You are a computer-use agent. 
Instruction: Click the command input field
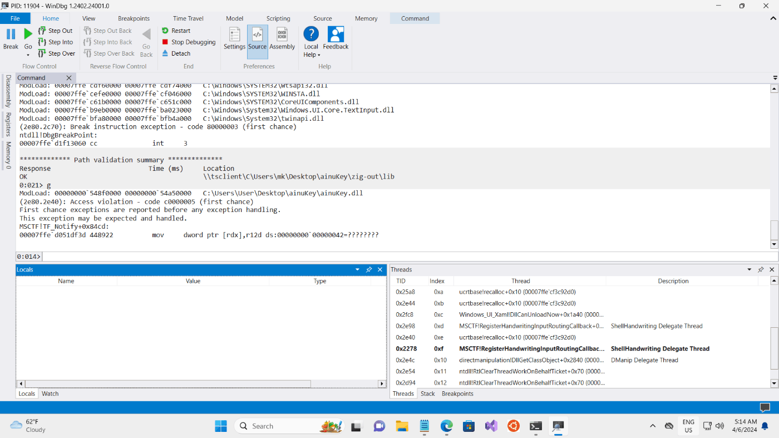pyautogui.click(x=411, y=257)
